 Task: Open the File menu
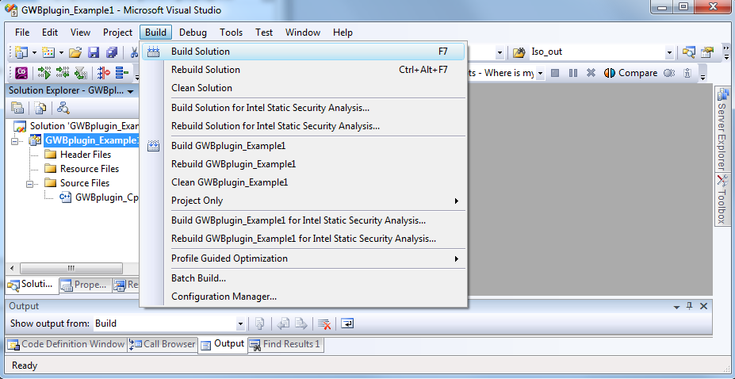click(x=22, y=33)
